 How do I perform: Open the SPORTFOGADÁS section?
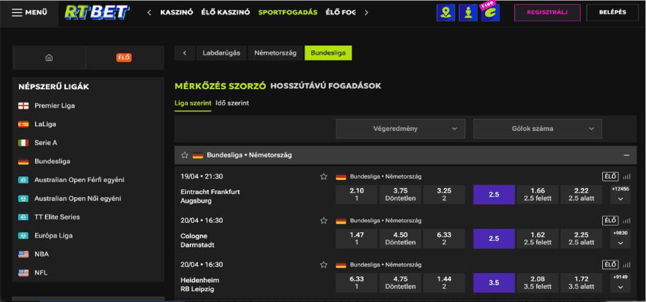288,12
